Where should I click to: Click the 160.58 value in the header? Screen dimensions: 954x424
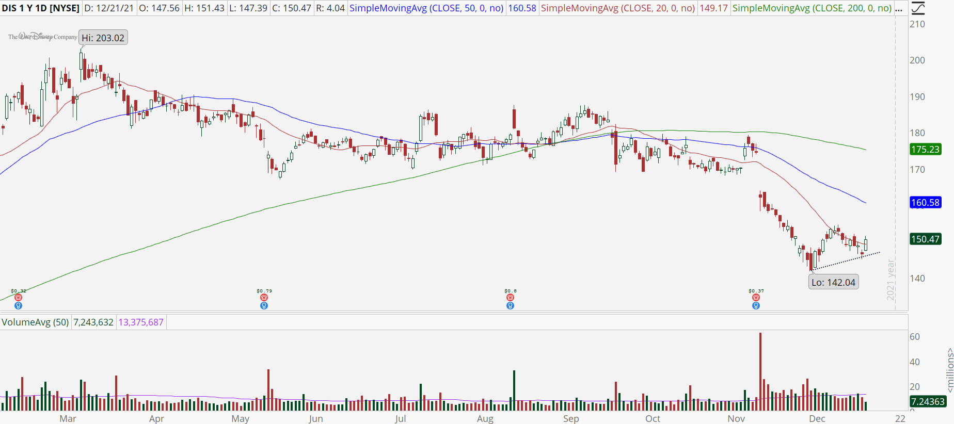point(522,8)
